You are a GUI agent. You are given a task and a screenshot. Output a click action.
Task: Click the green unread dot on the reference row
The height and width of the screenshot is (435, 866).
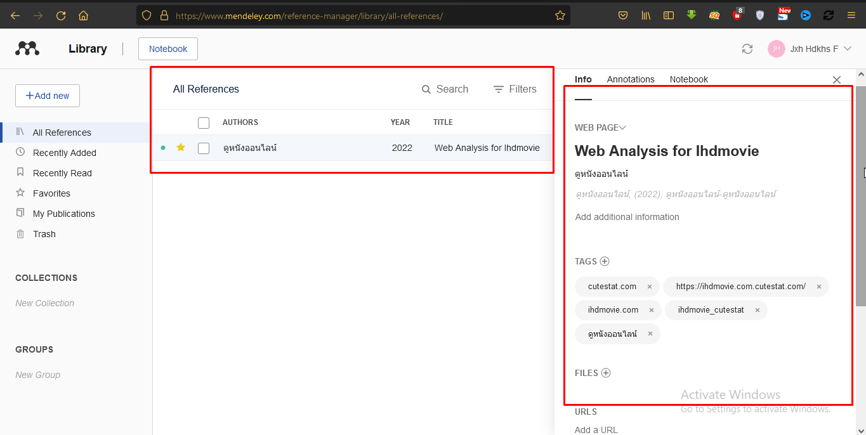click(x=163, y=148)
